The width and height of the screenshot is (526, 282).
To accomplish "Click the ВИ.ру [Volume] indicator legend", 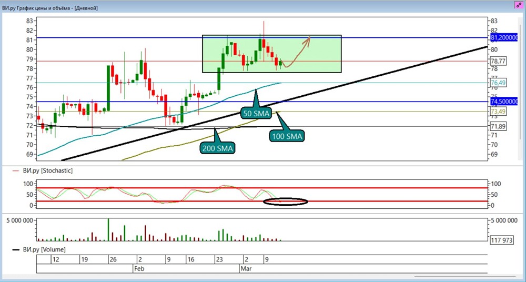I will (39, 250).
